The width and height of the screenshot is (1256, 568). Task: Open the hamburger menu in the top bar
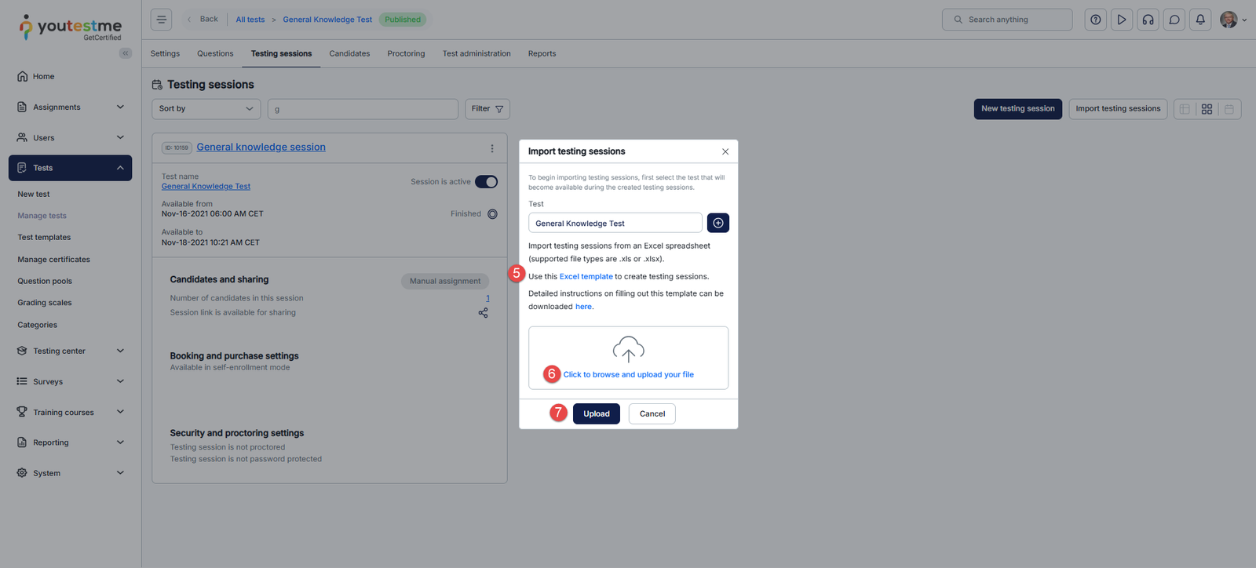tap(161, 20)
